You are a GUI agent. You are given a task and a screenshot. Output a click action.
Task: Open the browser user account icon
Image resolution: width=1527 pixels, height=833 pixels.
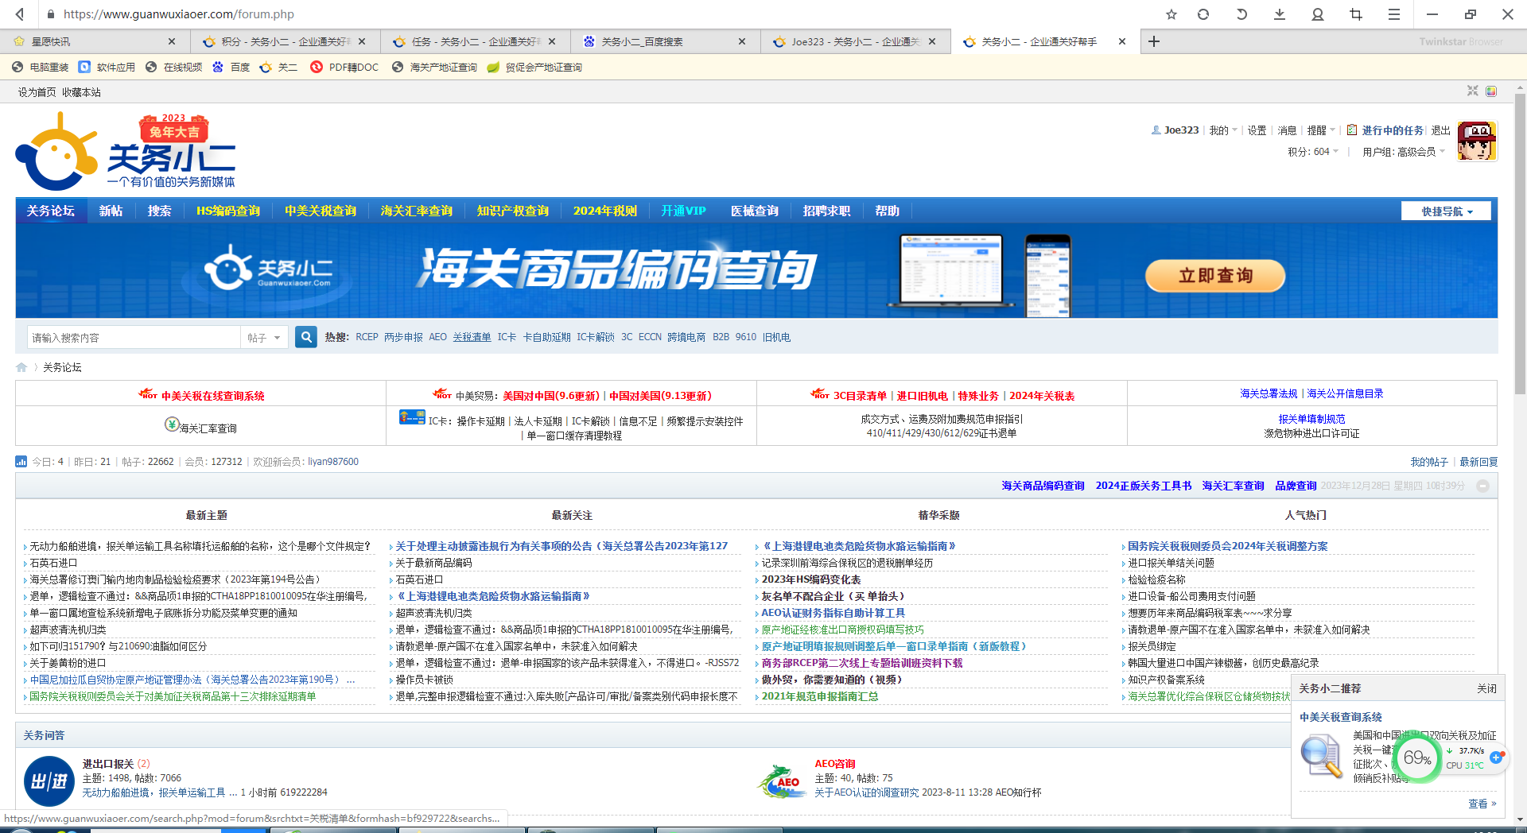pos(1318,14)
